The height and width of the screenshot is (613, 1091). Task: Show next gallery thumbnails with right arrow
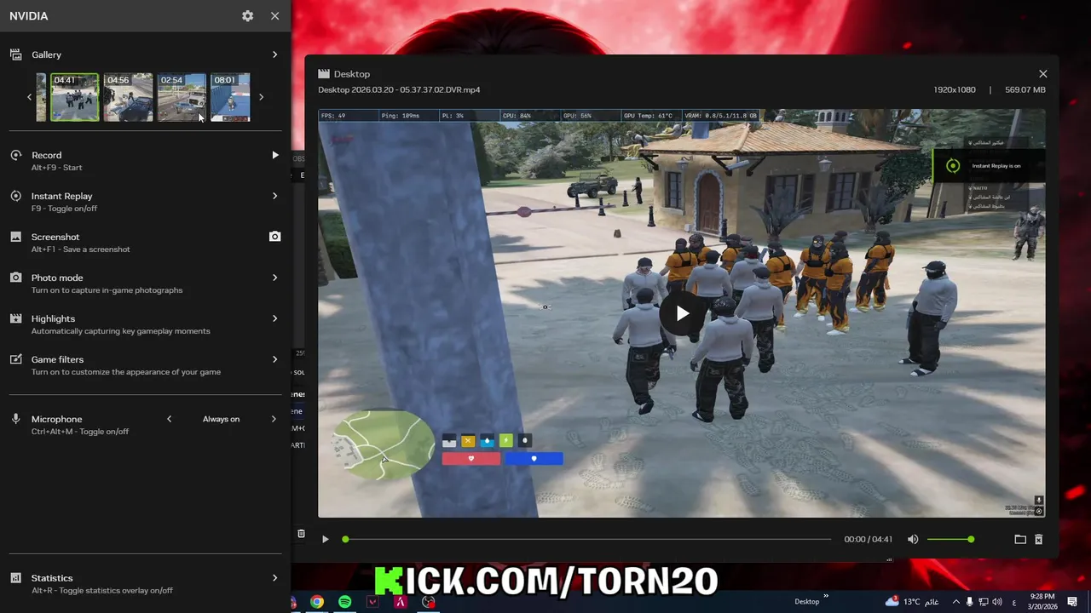[x=261, y=97]
